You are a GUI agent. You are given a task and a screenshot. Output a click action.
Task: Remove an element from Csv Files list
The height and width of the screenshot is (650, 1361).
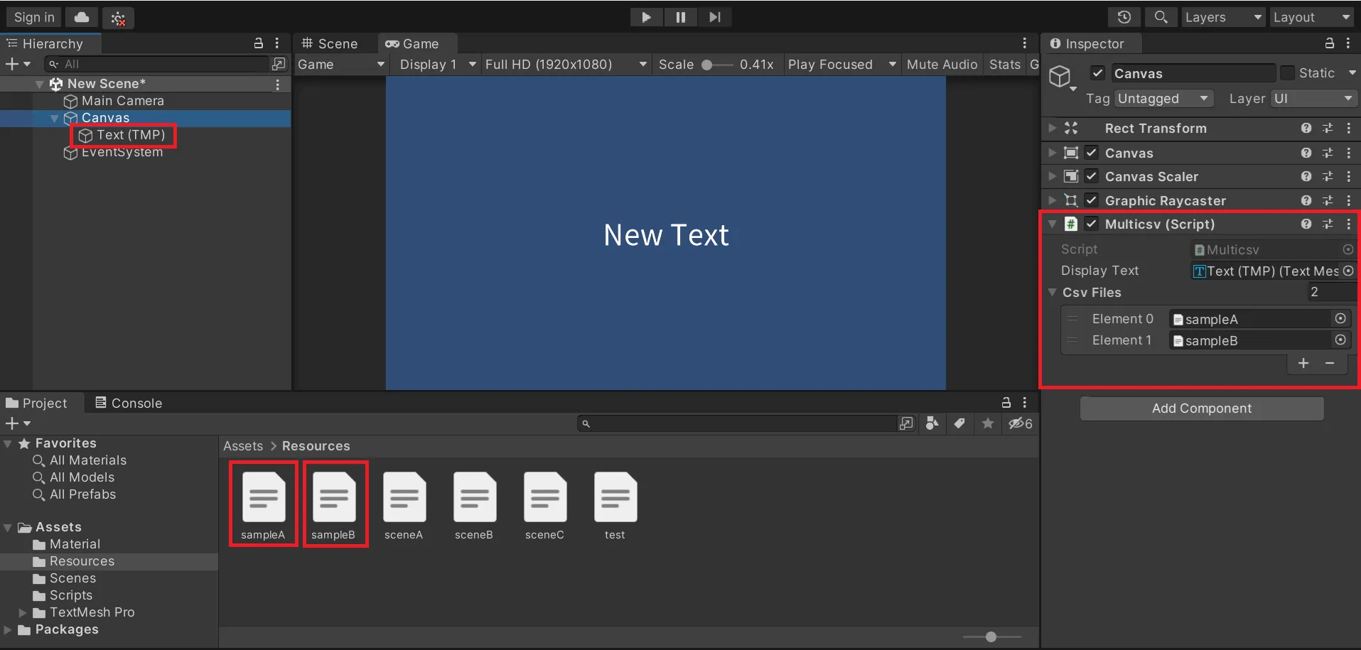pyautogui.click(x=1330, y=363)
